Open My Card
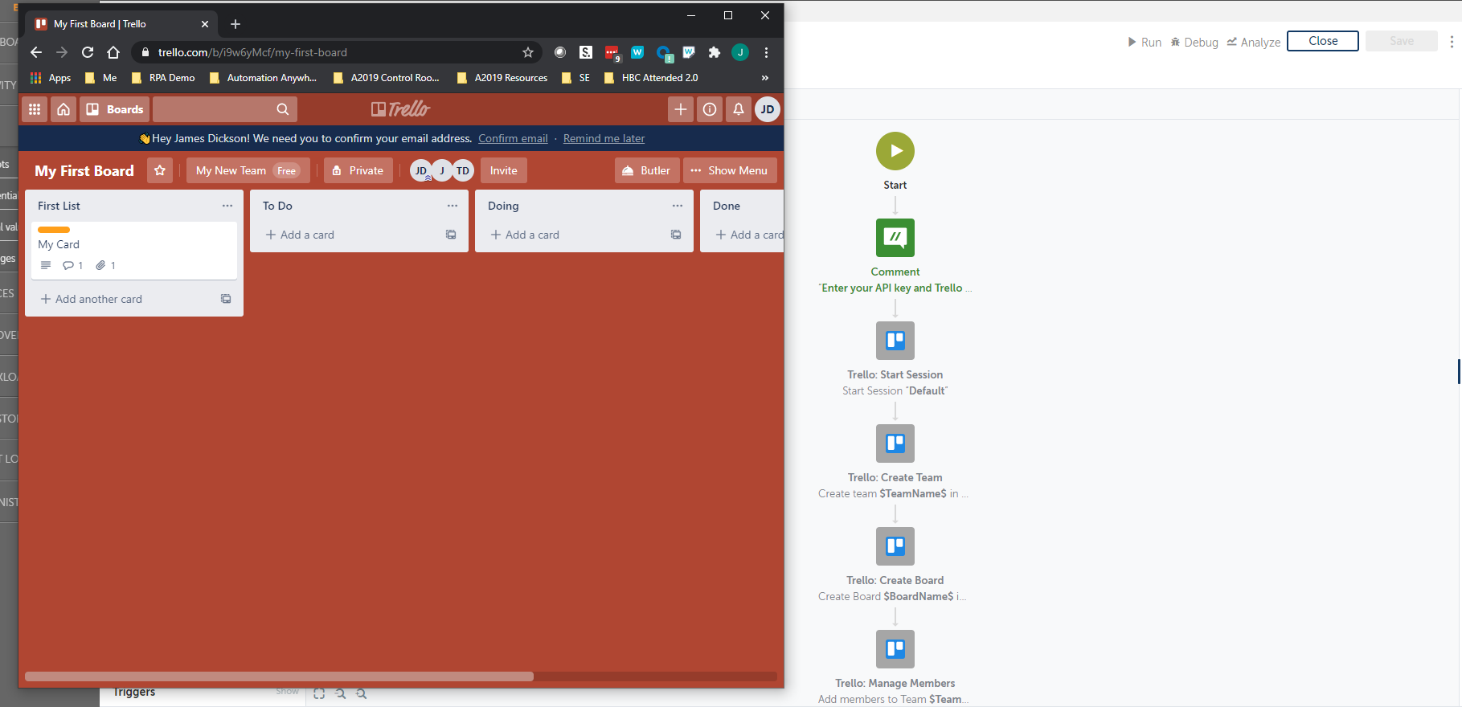The image size is (1462, 707). [134, 250]
